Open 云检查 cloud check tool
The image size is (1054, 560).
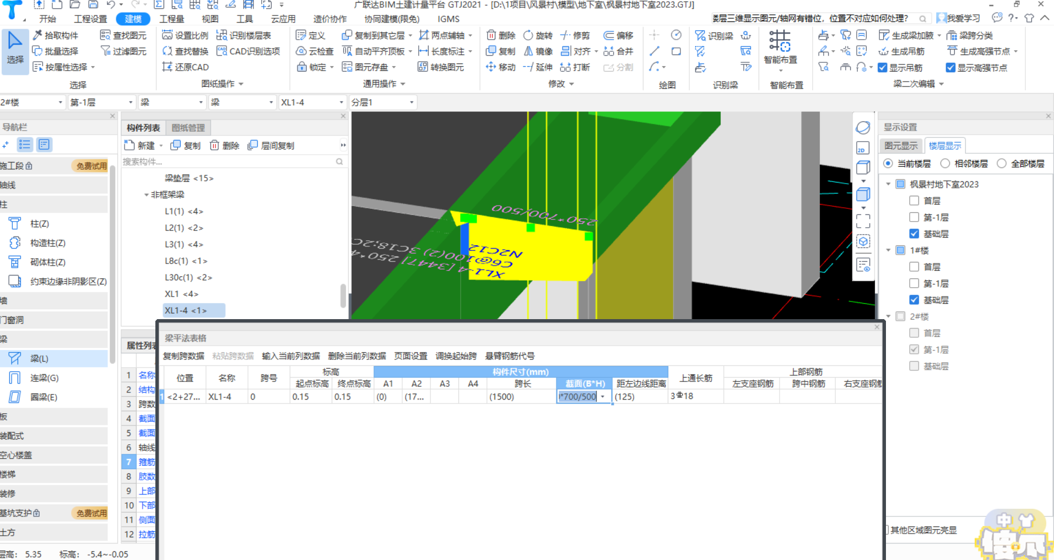[x=315, y=51]
